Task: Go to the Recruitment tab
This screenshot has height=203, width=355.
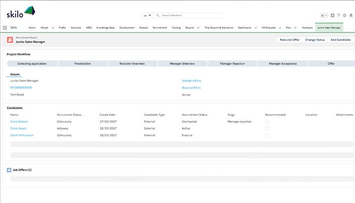Action: [x=160, y=27]
